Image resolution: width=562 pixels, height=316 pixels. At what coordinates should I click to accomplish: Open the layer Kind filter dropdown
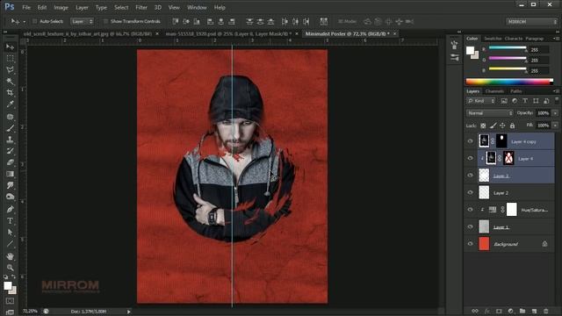pos(481,101)
